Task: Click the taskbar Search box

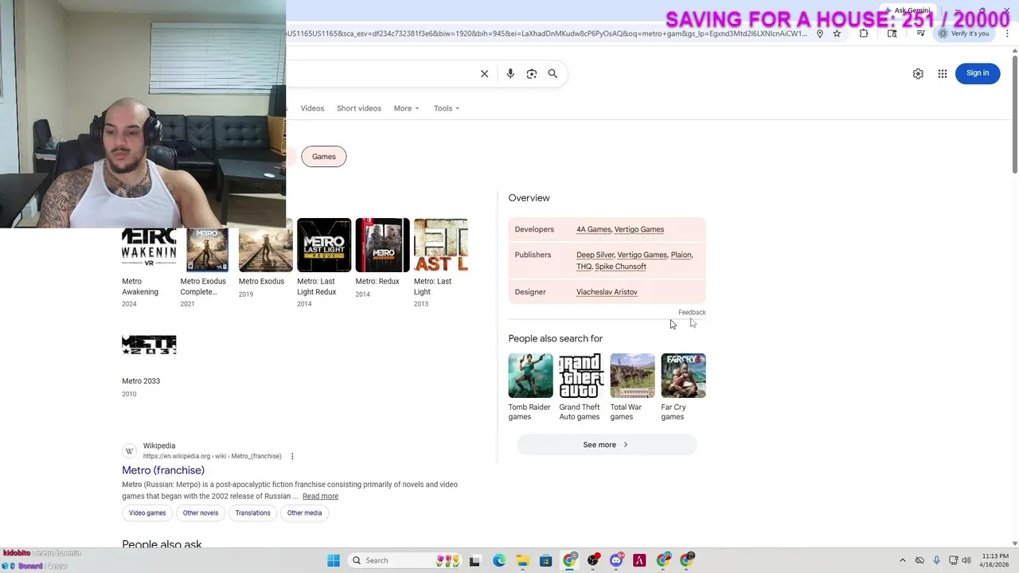Action: pyautogui.click(x=406, y=560)
